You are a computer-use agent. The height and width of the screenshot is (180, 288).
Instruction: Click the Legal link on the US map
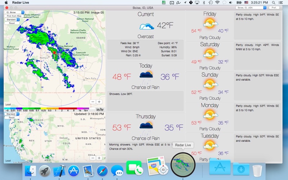(8, 160)
